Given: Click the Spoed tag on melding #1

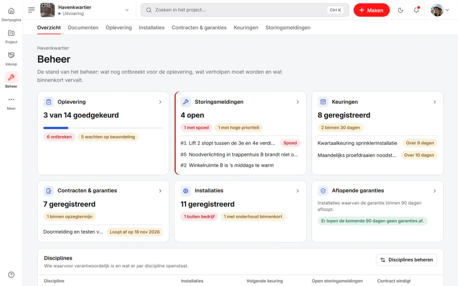Looking at the screenshot, I should point(290,143).
